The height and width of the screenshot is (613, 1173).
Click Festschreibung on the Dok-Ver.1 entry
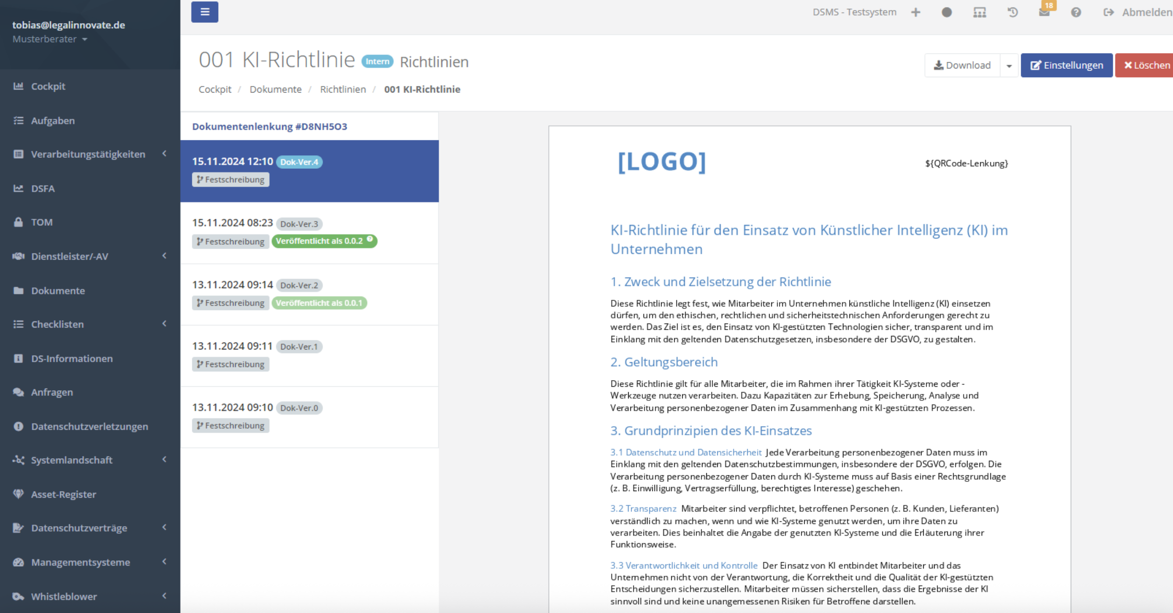230,364
